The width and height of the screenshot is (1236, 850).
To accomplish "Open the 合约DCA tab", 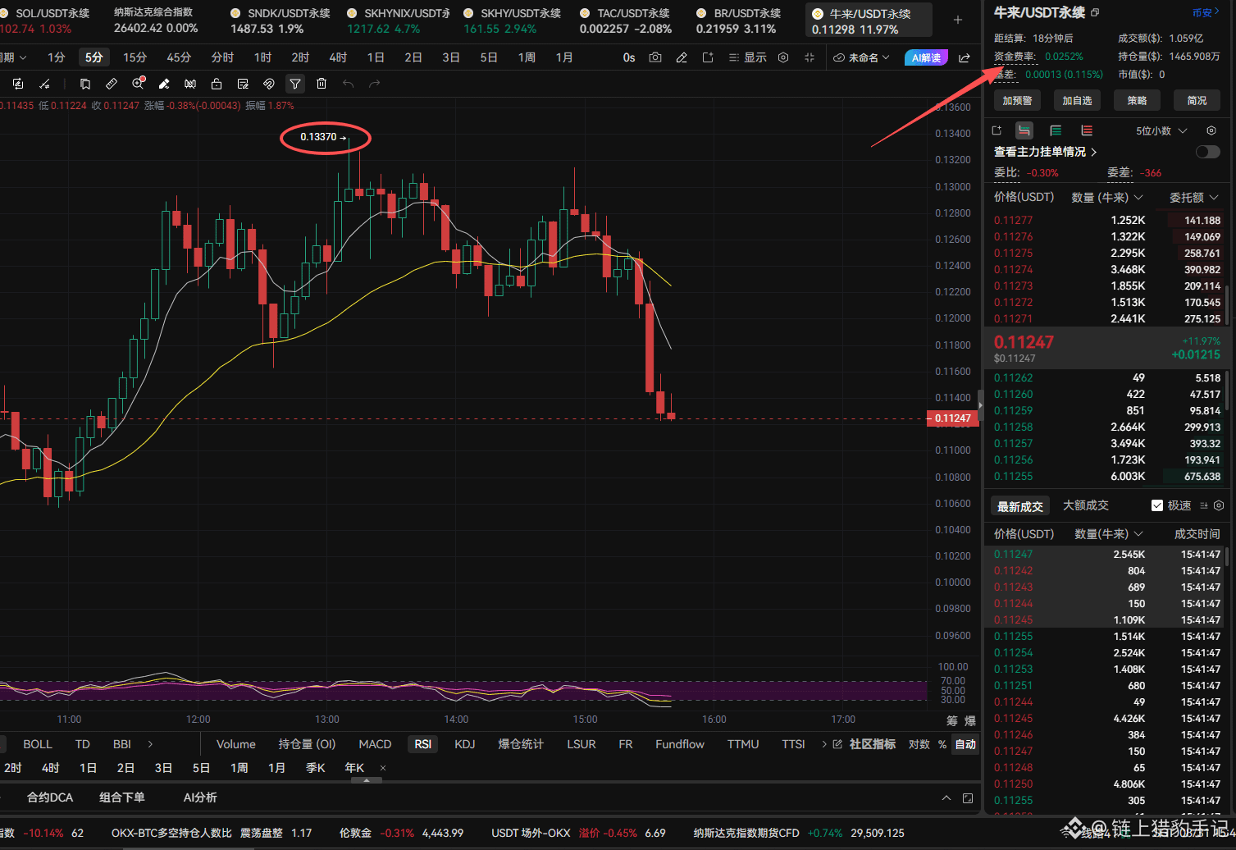I will pos(50,797).
